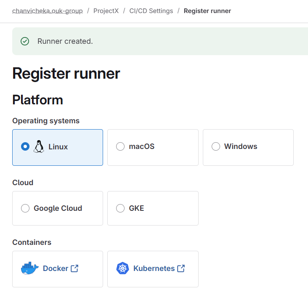This screenshot has height=300, width=308.
Task: Click the external link icon beside Kubernetes
Action: click(181, 268)
